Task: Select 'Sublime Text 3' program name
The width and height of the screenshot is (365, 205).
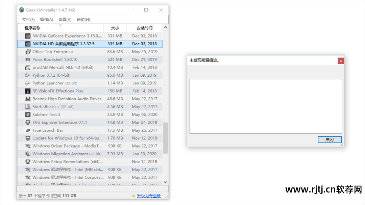Action: tap(46, 114)
